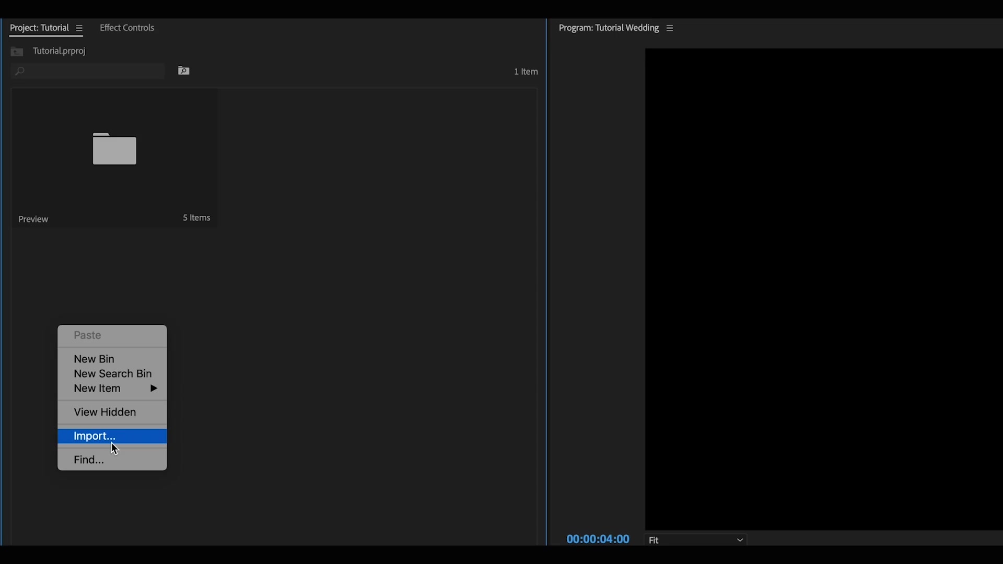The image size is (1003, 564).
Task: Expand New Item submenu arrow
Action: tap(154, 389)
